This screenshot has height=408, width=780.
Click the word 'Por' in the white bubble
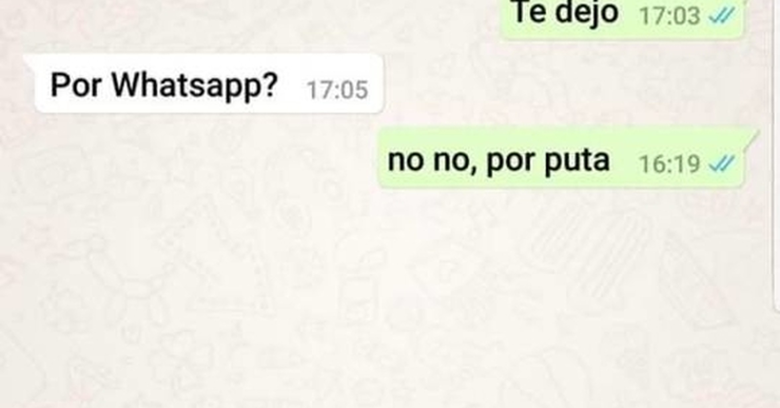tap(76, 86)
